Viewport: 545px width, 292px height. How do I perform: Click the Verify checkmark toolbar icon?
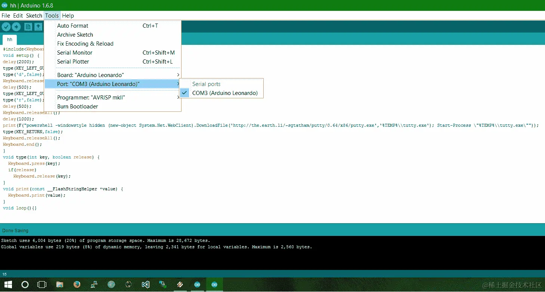click(6, 27)
